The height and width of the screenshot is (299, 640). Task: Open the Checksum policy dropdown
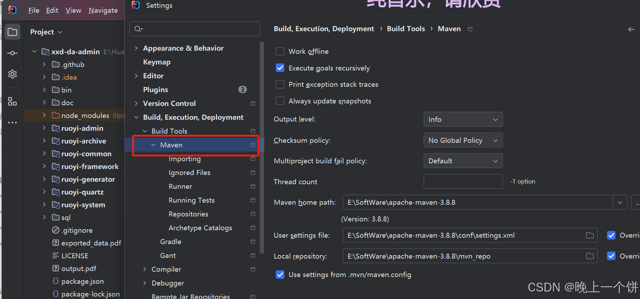click(x=463, y=140)
